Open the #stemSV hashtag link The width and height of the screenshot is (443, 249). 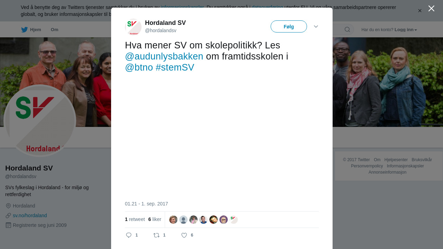pyautogui.click(x=175, y=67)
